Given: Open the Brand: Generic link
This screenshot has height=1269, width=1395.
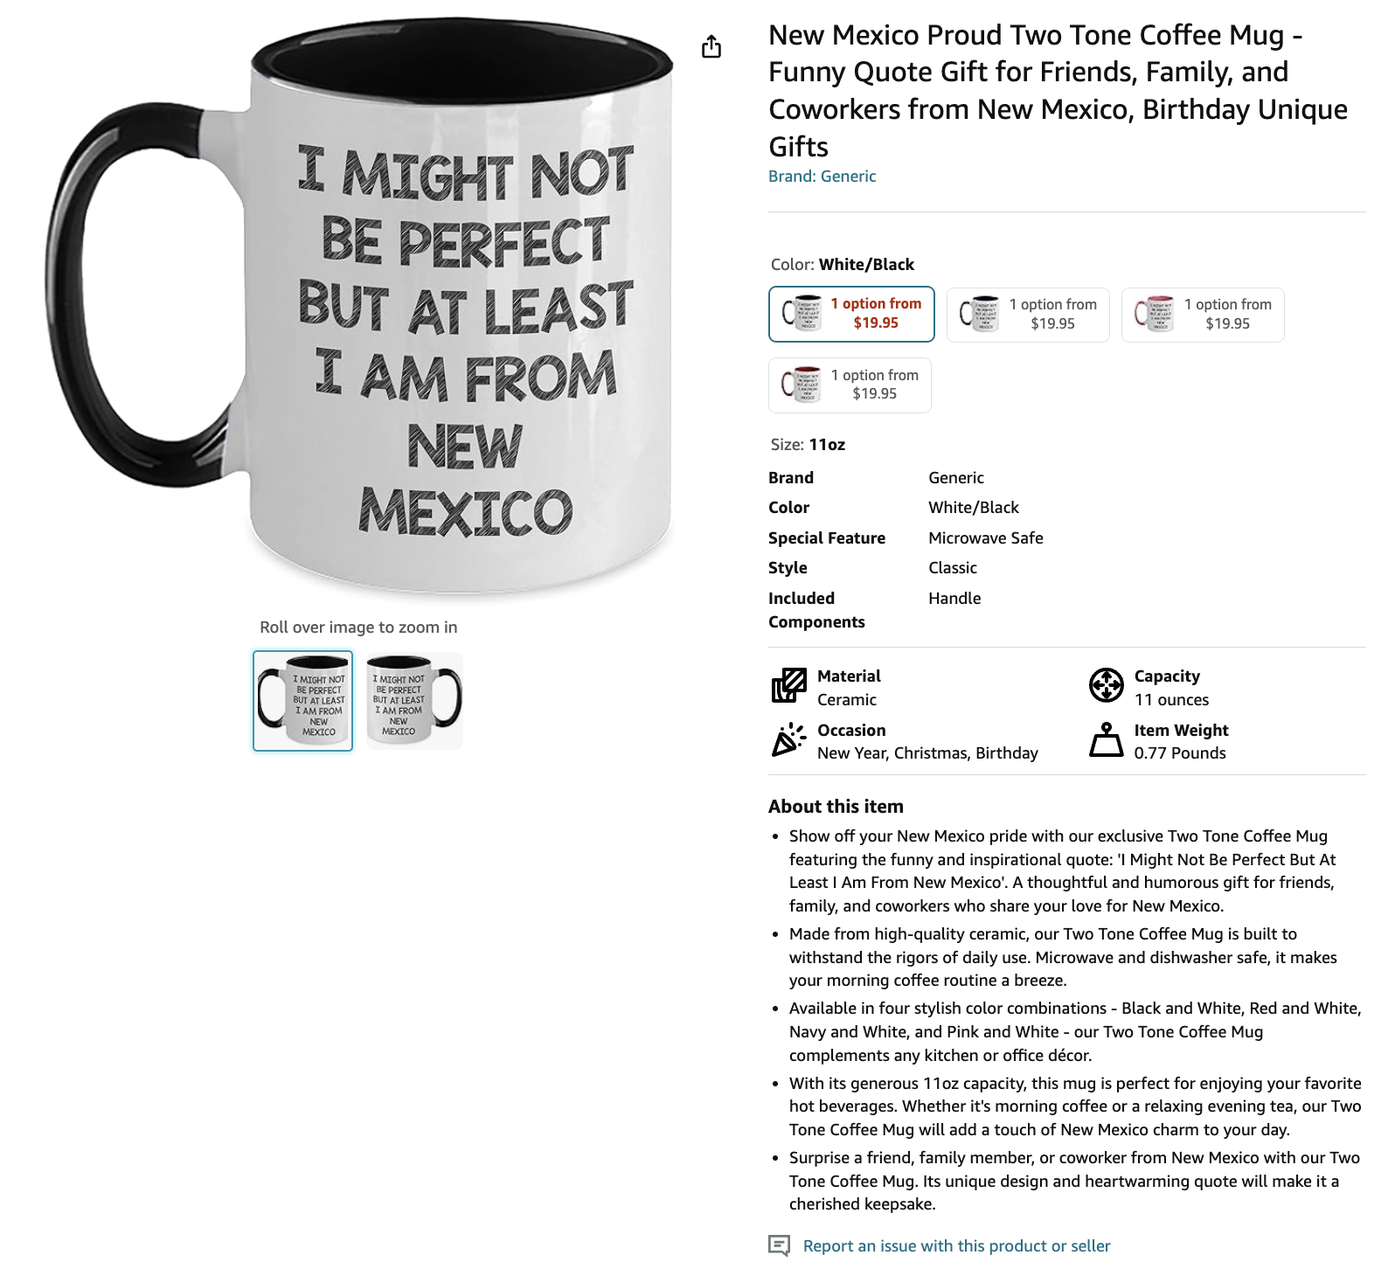Looking at the screenshot, I should (x=822, y=177).
